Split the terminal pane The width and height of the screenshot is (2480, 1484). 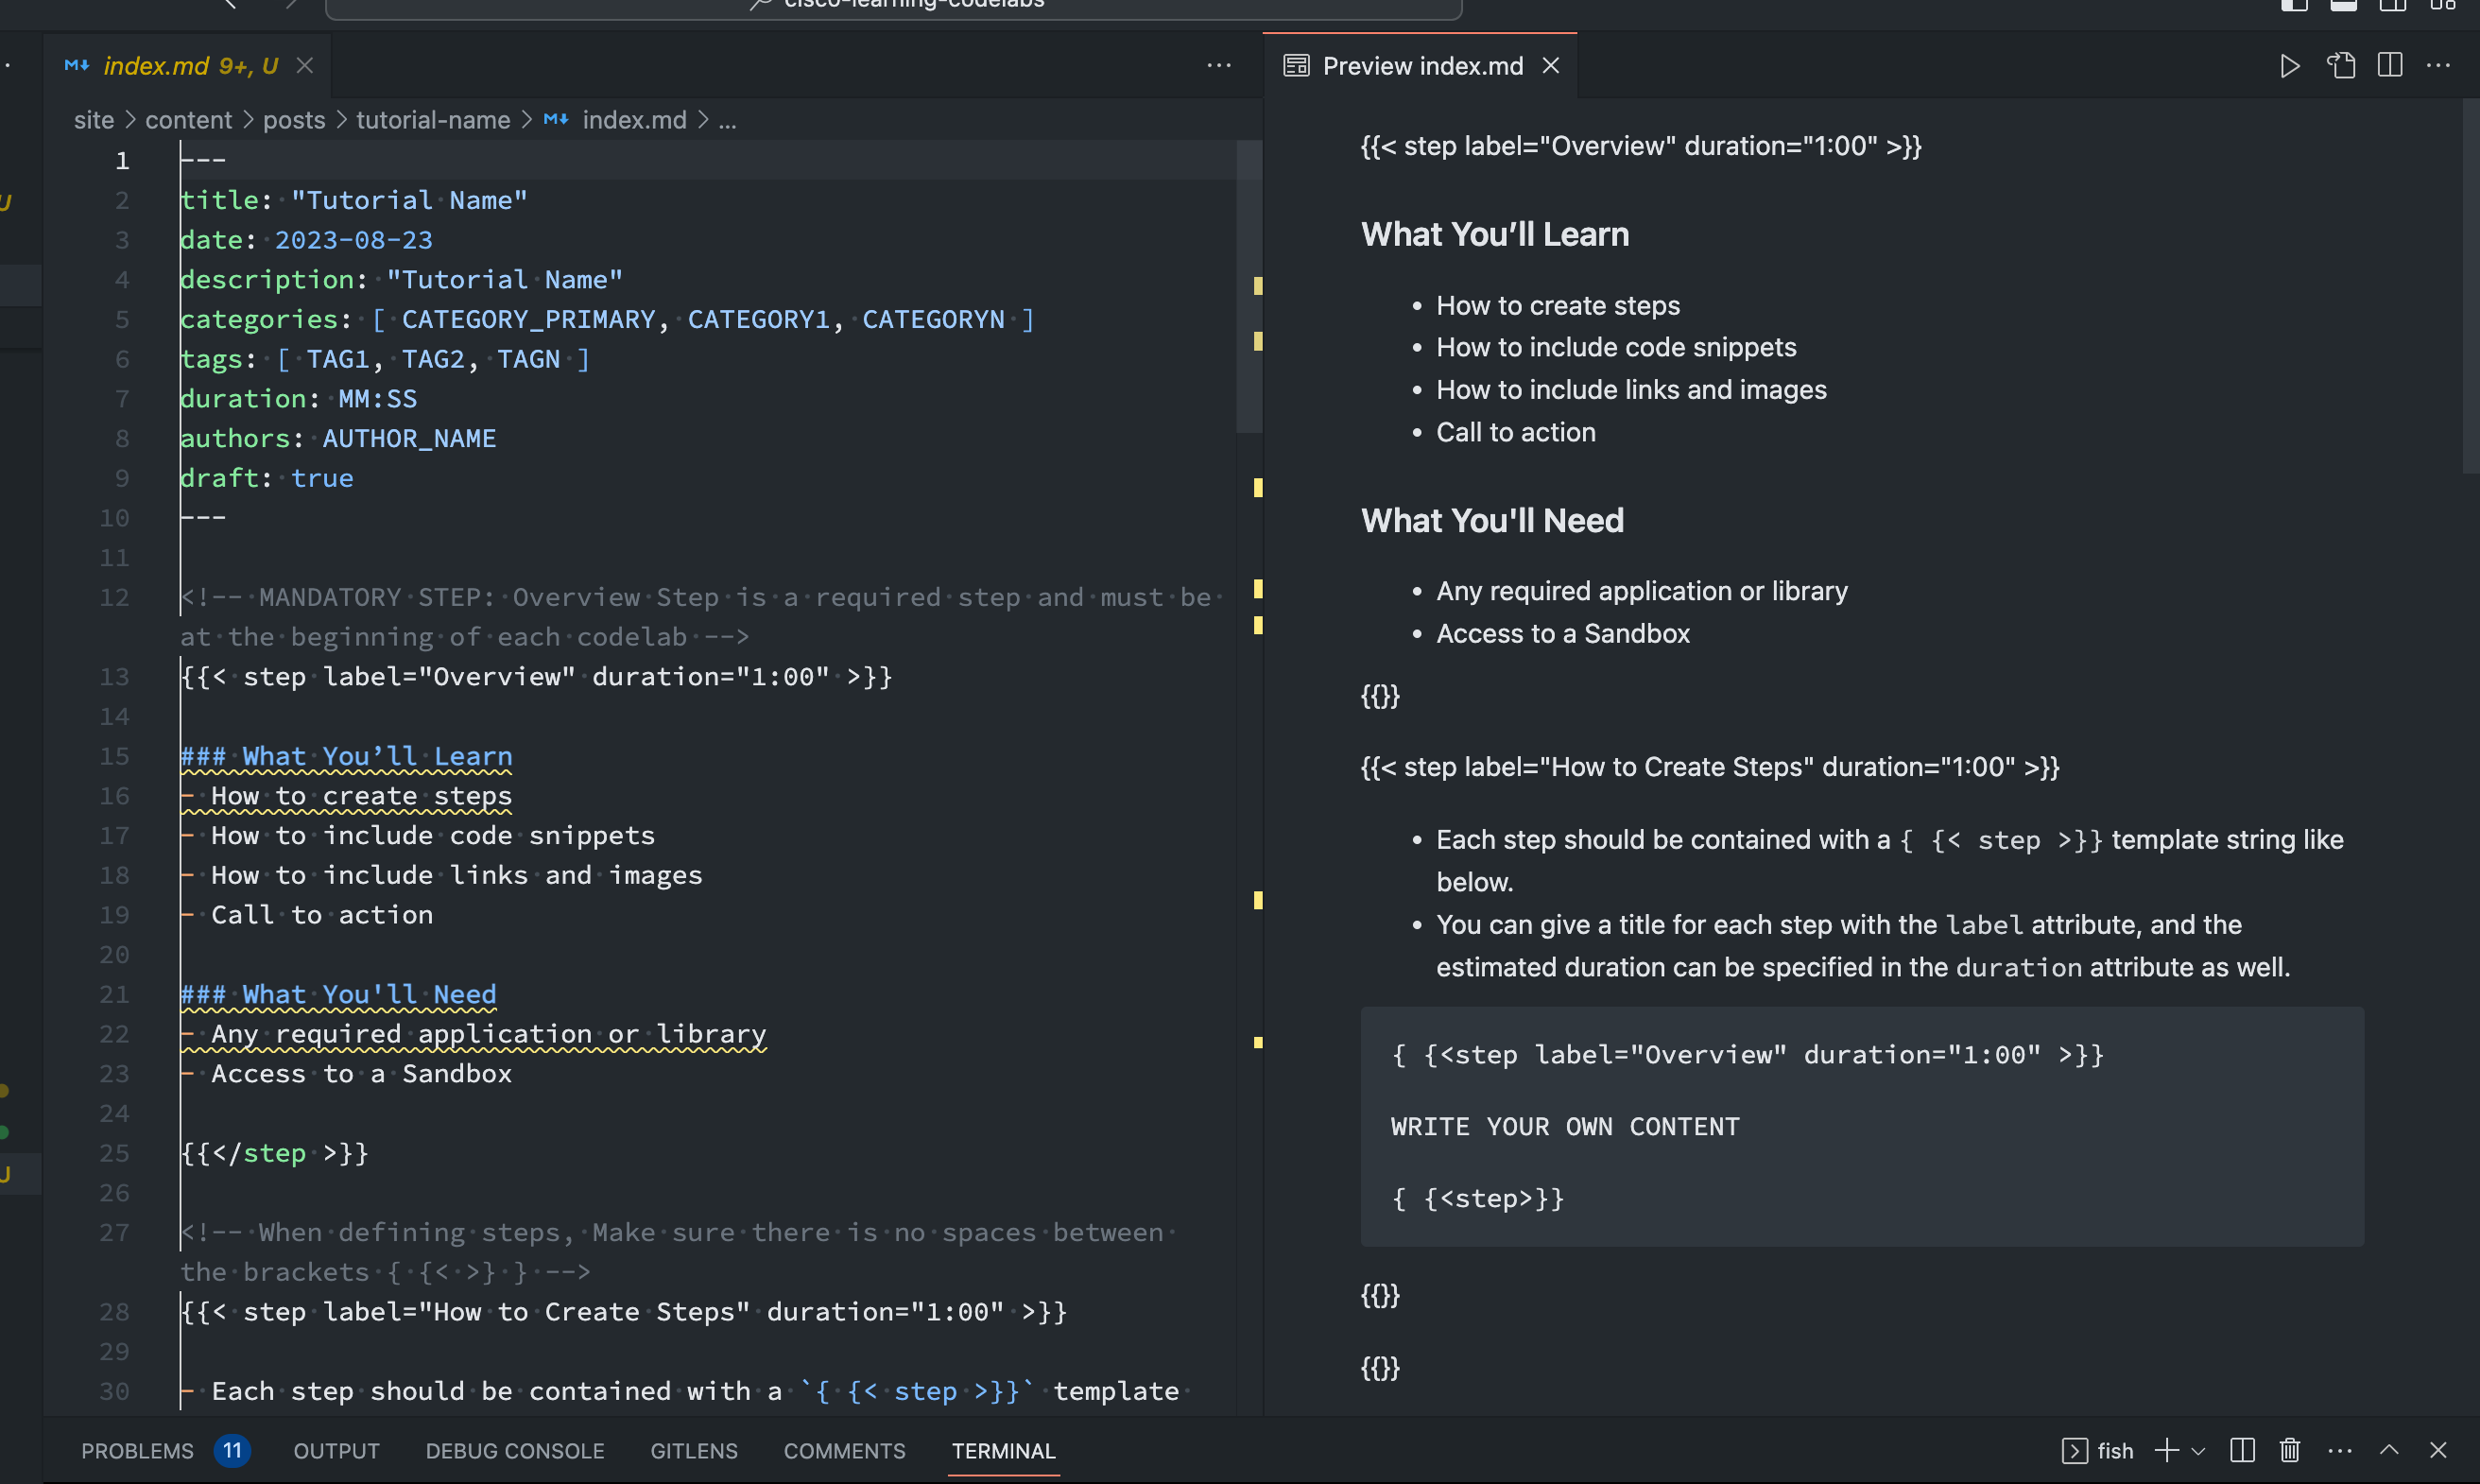tap(2242, 1450)
